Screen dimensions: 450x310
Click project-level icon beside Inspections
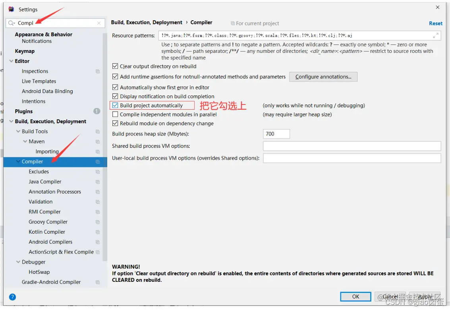click(x=98, y=71)
